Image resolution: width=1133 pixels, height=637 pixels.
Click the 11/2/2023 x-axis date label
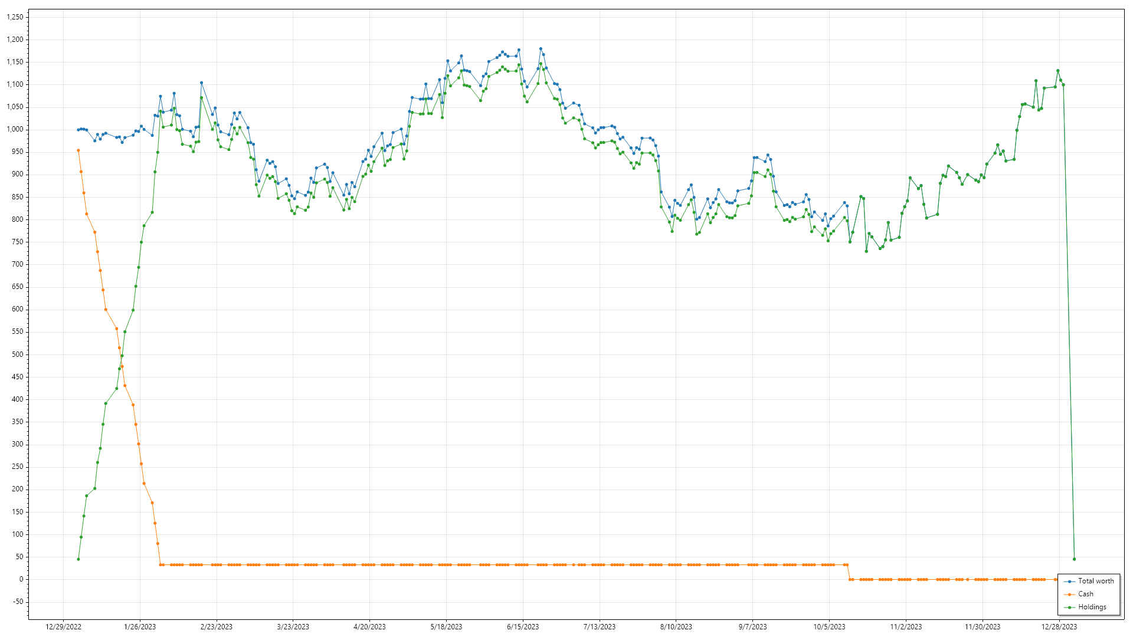[x=906, y=627]
